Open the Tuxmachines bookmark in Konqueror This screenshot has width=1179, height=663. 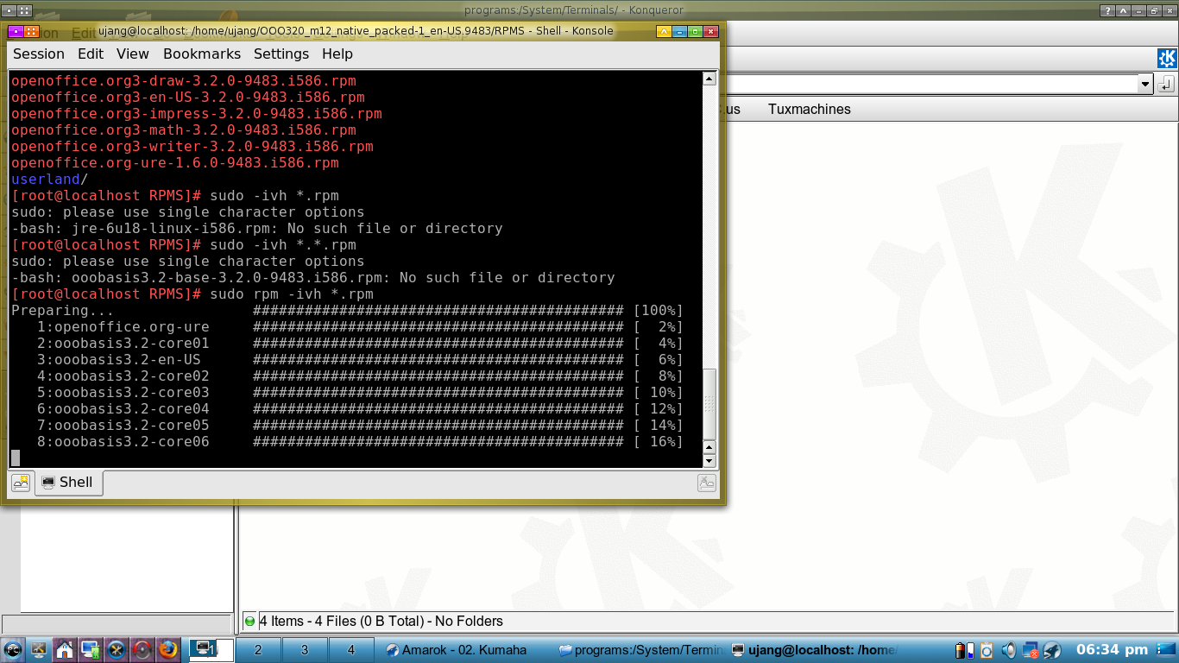pos(810,109)
